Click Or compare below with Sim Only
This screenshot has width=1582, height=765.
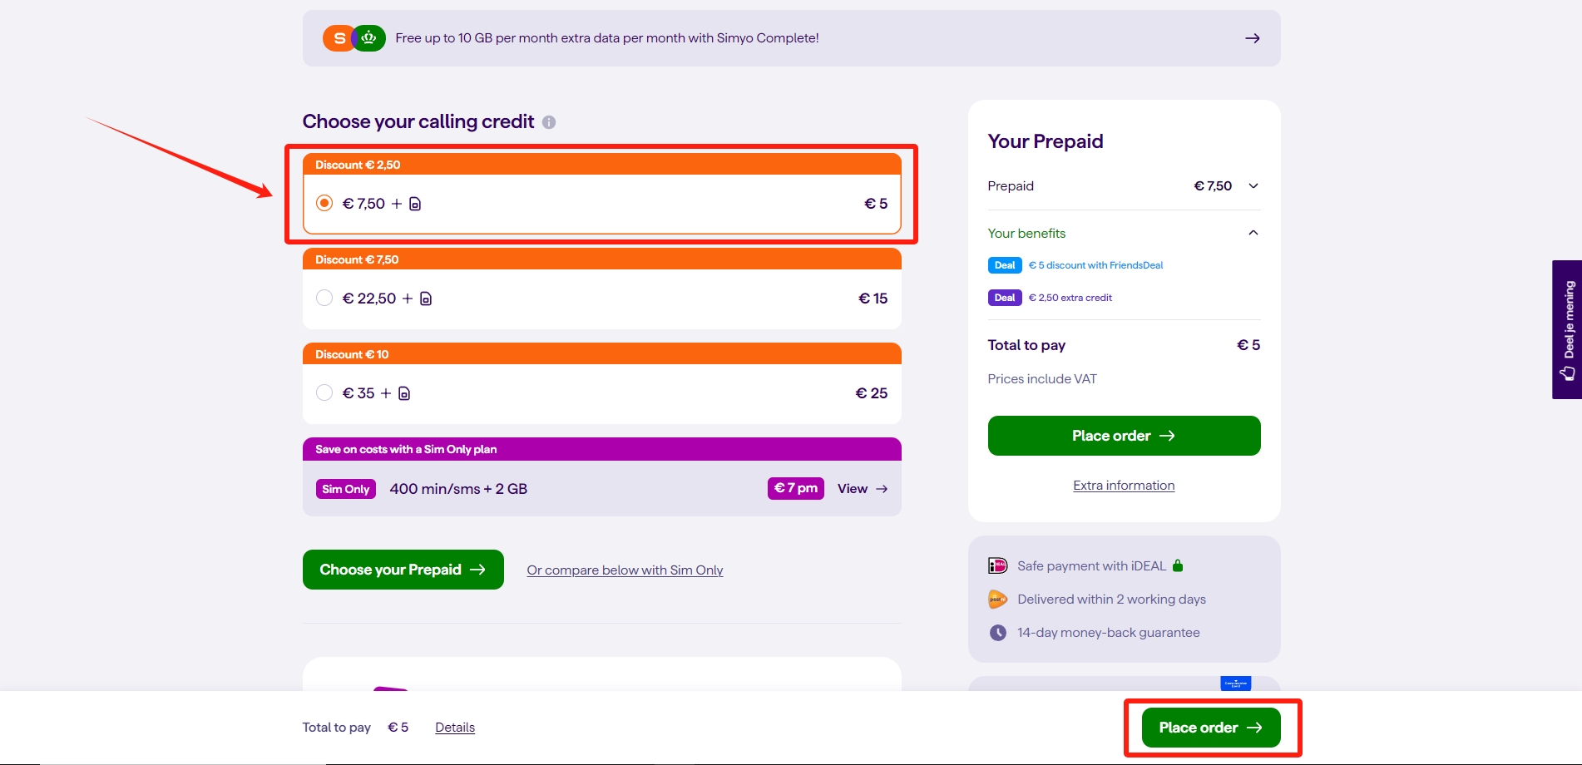[625, 570]
